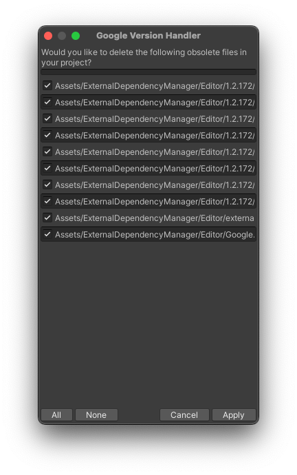
Task: Deselect the fourth 1.2.172 file checkbox
Action: pyautogui.click(x=47, y=135)
